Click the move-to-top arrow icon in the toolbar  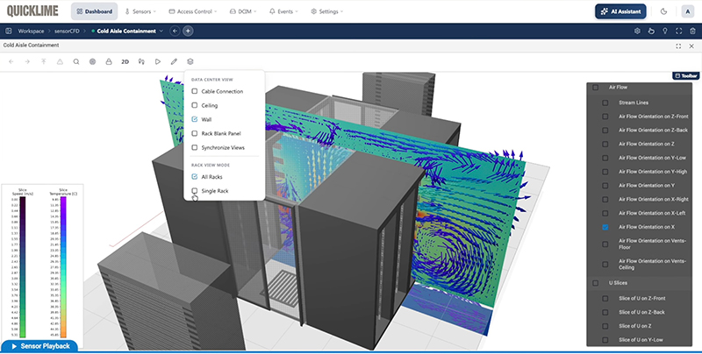(43, 61)
